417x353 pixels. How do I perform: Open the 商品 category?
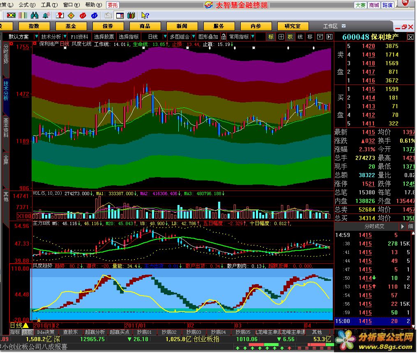[145, 26]
